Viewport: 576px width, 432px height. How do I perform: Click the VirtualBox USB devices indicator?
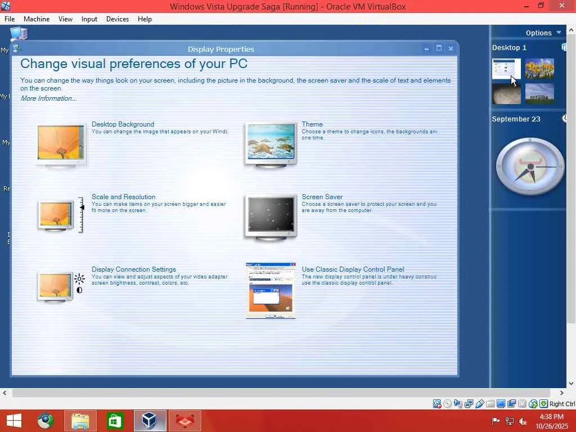point(479,404)
